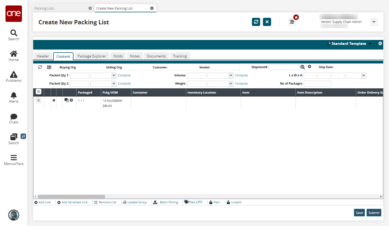Open the grid settings gear icon

click(x=380, y=44)
